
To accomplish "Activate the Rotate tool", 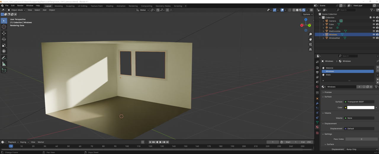I will pyautogui.click(x=4, y=39).
